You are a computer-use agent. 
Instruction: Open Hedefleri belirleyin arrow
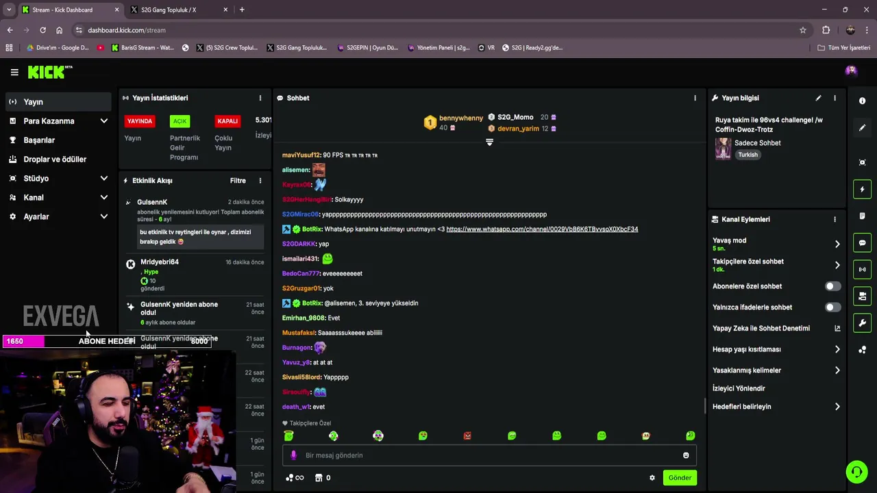click(x=837, y=407)
